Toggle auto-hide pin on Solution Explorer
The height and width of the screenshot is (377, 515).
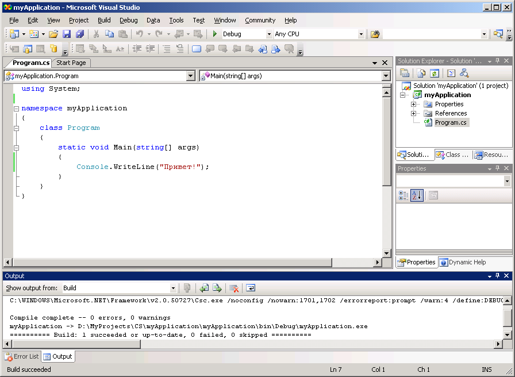[x=498, y=61]
